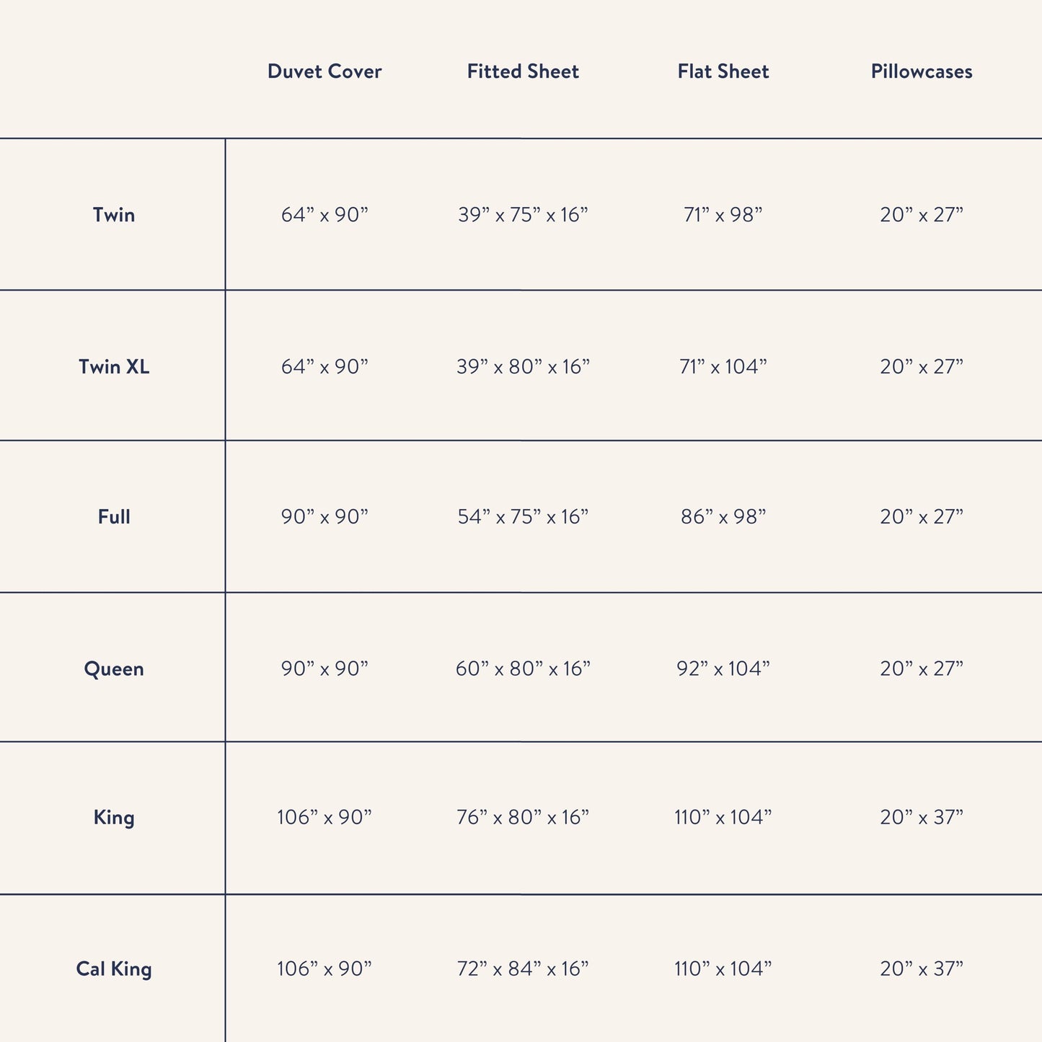Click the Pillowcases column header
The image size is (1042, 1042).
click(x=922, y=71)
